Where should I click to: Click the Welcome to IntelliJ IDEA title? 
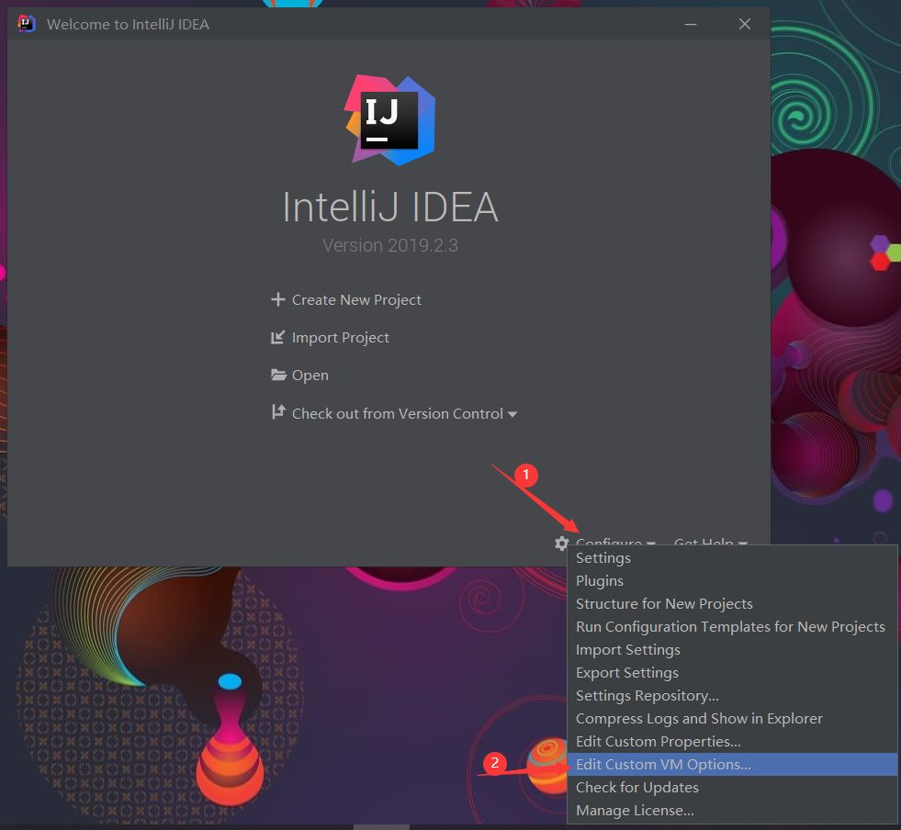pyautogui.click(x=128, y=24)
